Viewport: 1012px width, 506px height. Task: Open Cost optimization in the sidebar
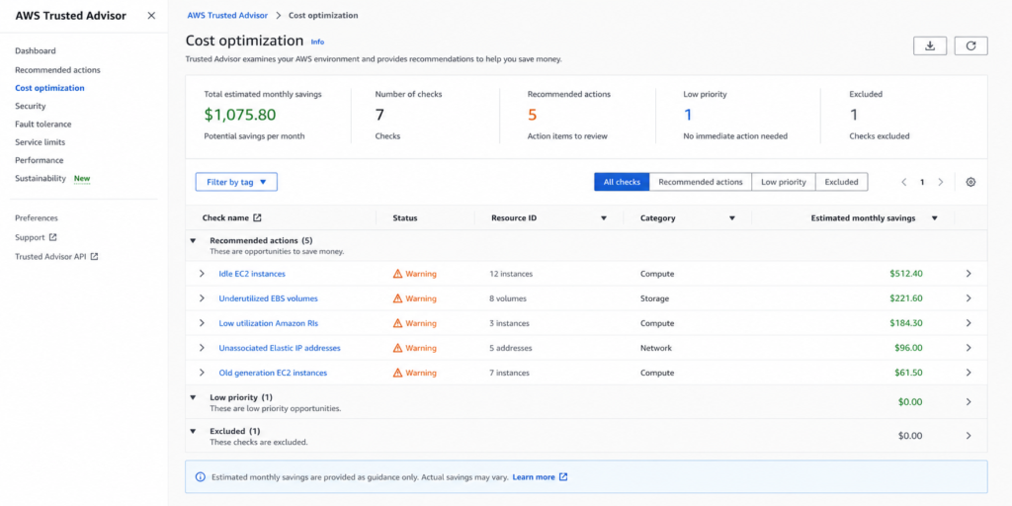pyautogui.click(x=49, y=88)
